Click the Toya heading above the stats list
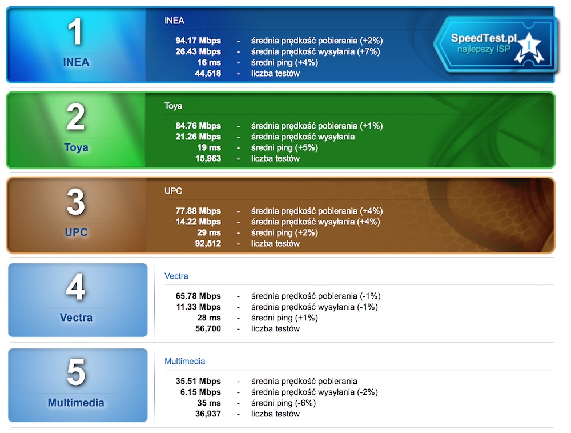Screen dimensions: 571x433 [x=174, y=106]
